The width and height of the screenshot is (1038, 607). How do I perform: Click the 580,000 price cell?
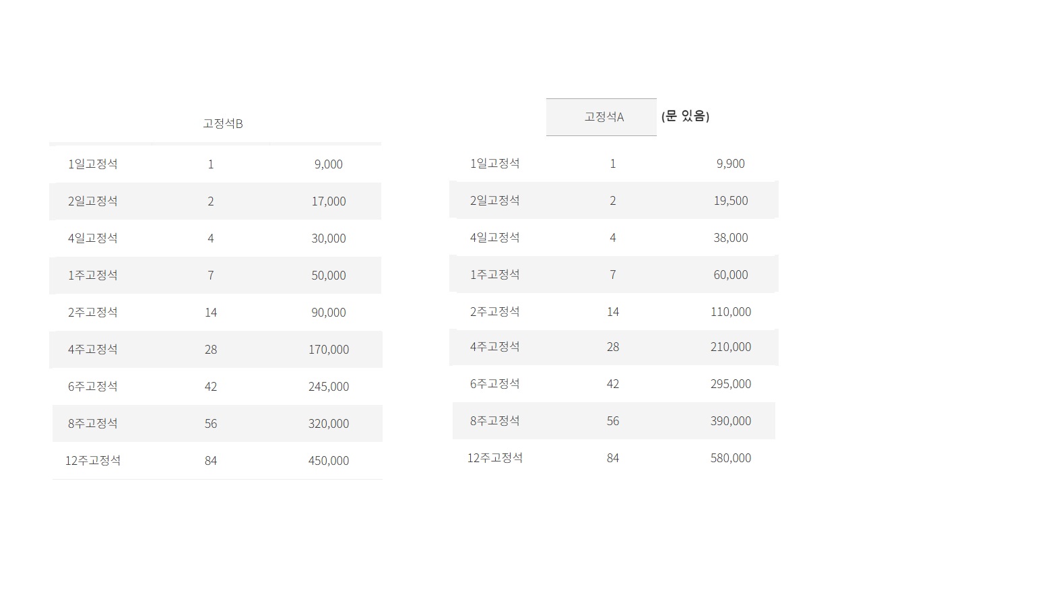[731, 458]
